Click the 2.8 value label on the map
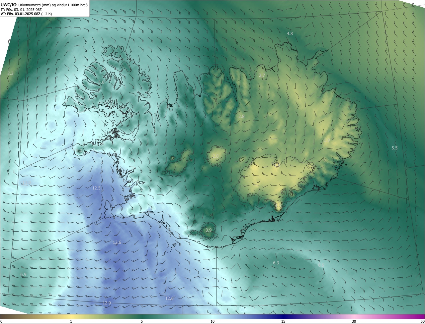This screenshot has width=425, height=324. (x=241, y=116)
